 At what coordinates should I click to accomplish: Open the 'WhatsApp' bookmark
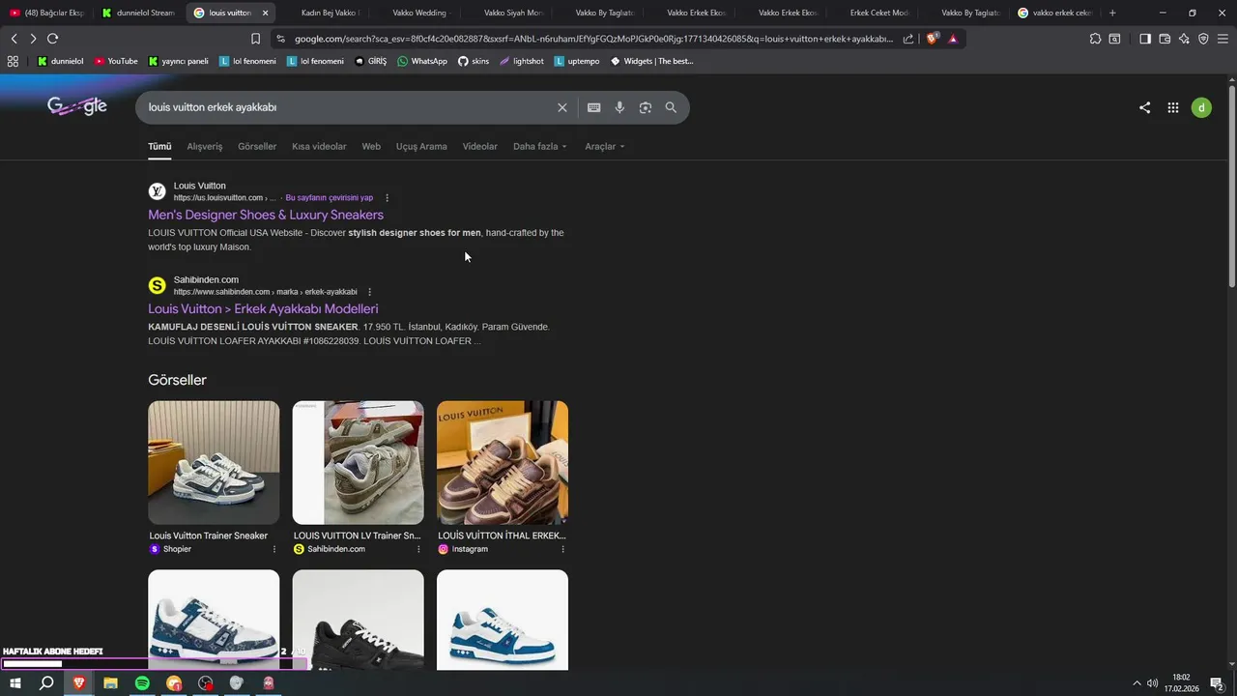coord(422,61)
